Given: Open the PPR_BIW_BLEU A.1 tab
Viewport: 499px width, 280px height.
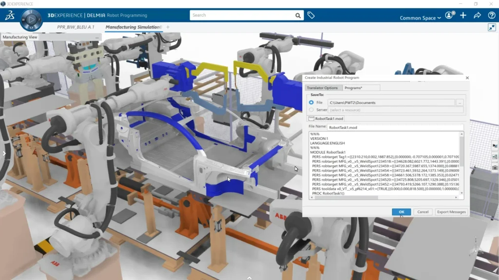Looking at the screenshot, I should coord(76,27).
